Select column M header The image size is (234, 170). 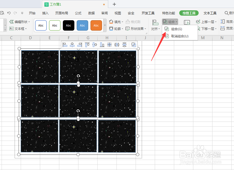[203, 38]
